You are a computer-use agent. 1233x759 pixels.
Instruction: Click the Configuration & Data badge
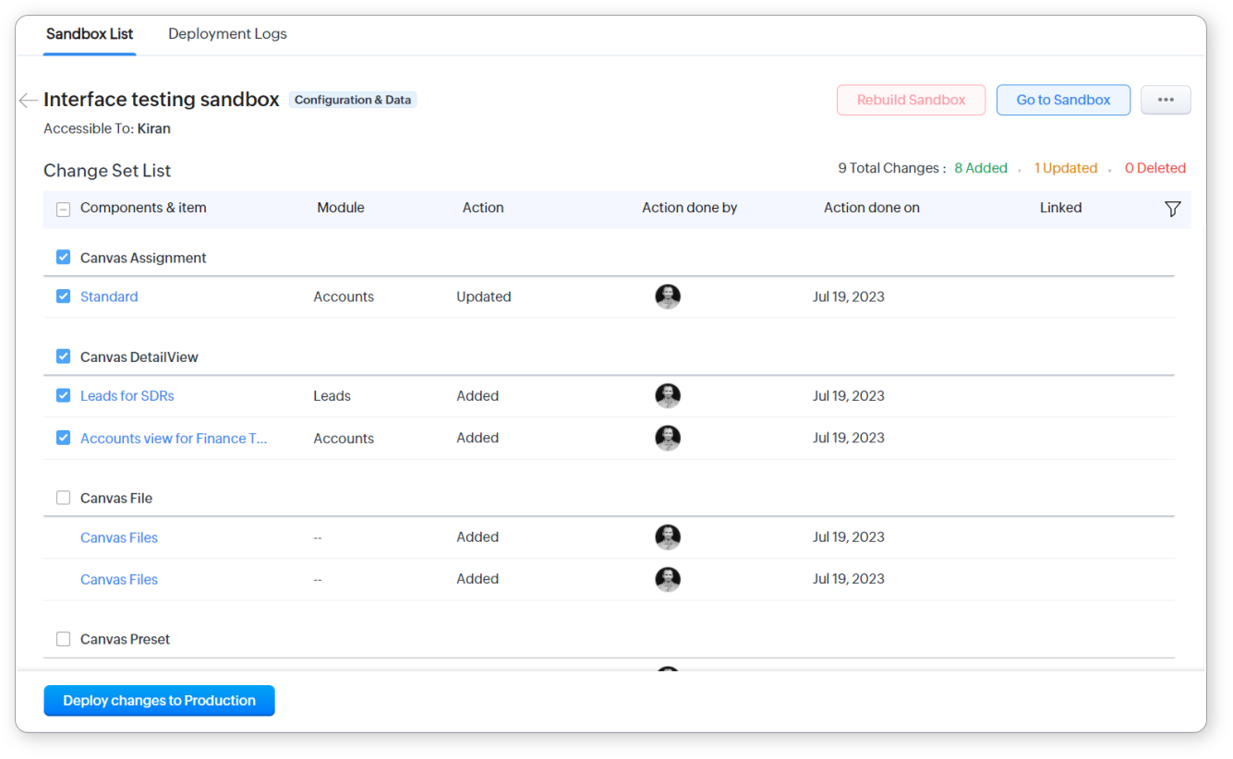point(352,100)
